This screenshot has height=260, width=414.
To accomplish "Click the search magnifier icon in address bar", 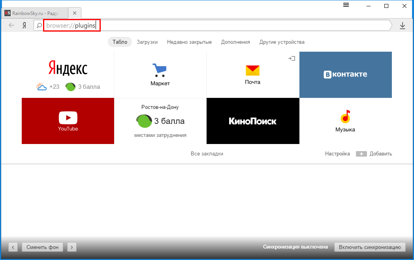I will point(39,25).
